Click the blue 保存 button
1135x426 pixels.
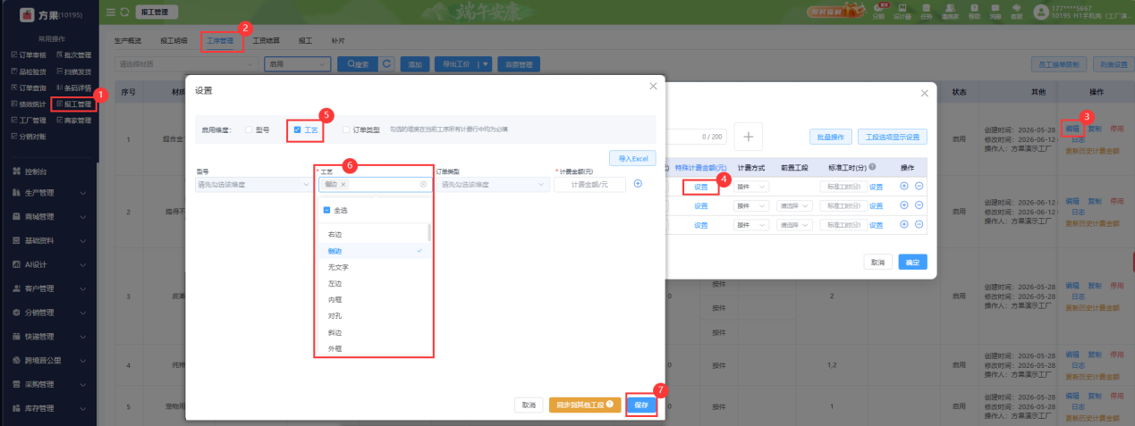(642, 405)
